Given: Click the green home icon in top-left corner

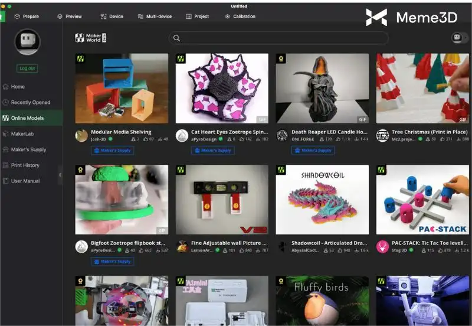Looking at the screenshot, I should click(2, 16).
